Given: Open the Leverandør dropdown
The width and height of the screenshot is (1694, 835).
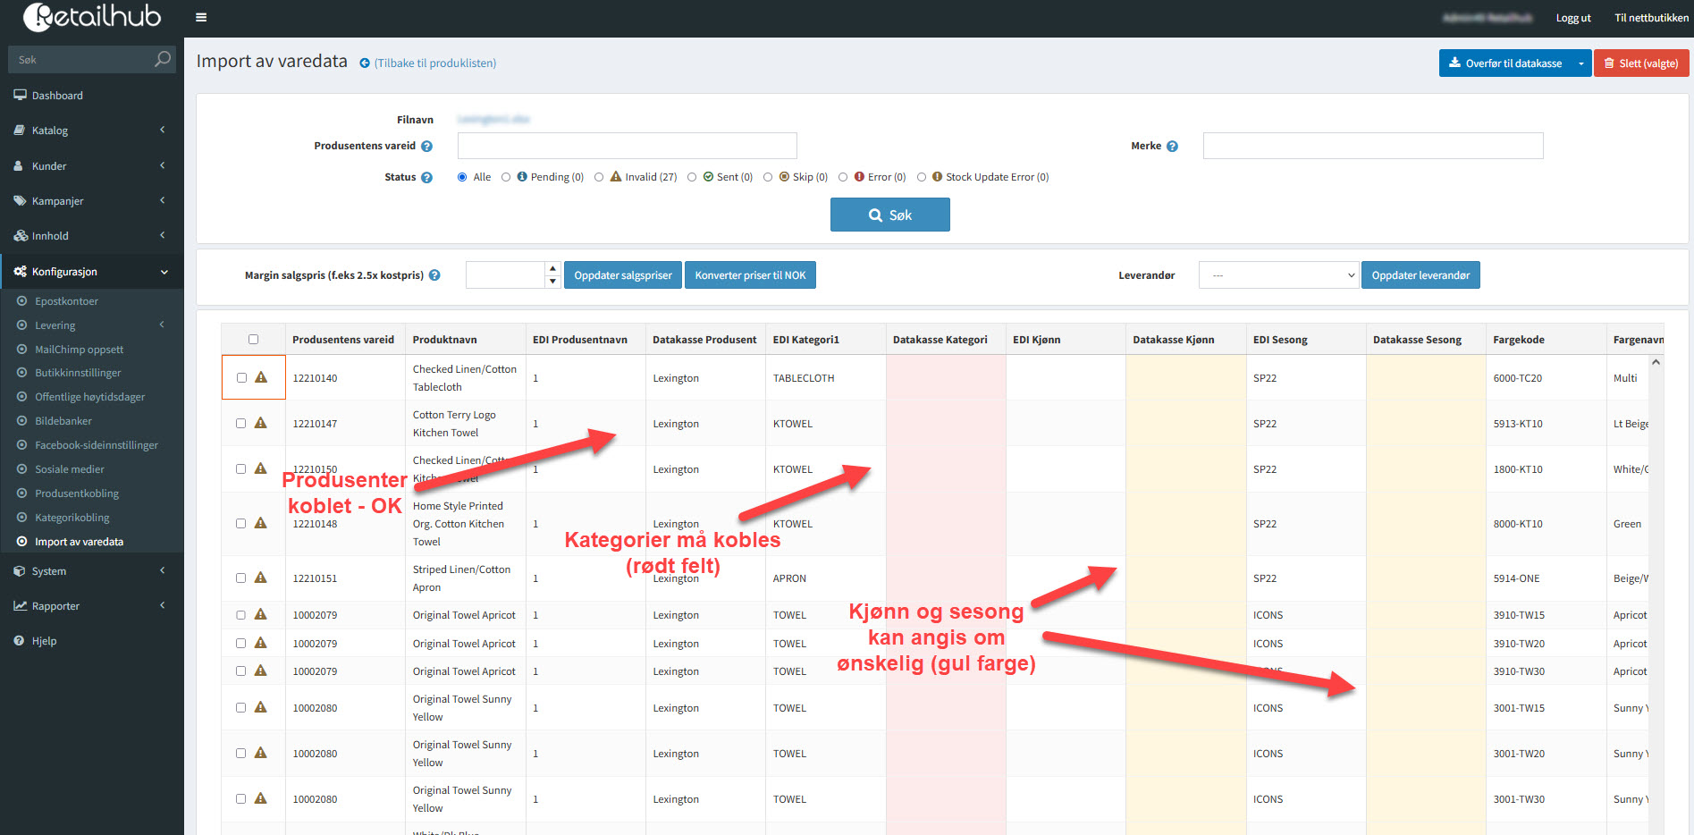Looking at the screenshot, I should pyautogui.click(x=1278, y=275).
